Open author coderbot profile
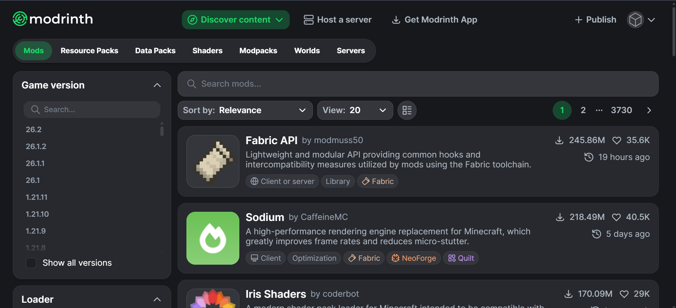Image resolution: width=676 pixels, height=308 pixels. tap(340, 294)
